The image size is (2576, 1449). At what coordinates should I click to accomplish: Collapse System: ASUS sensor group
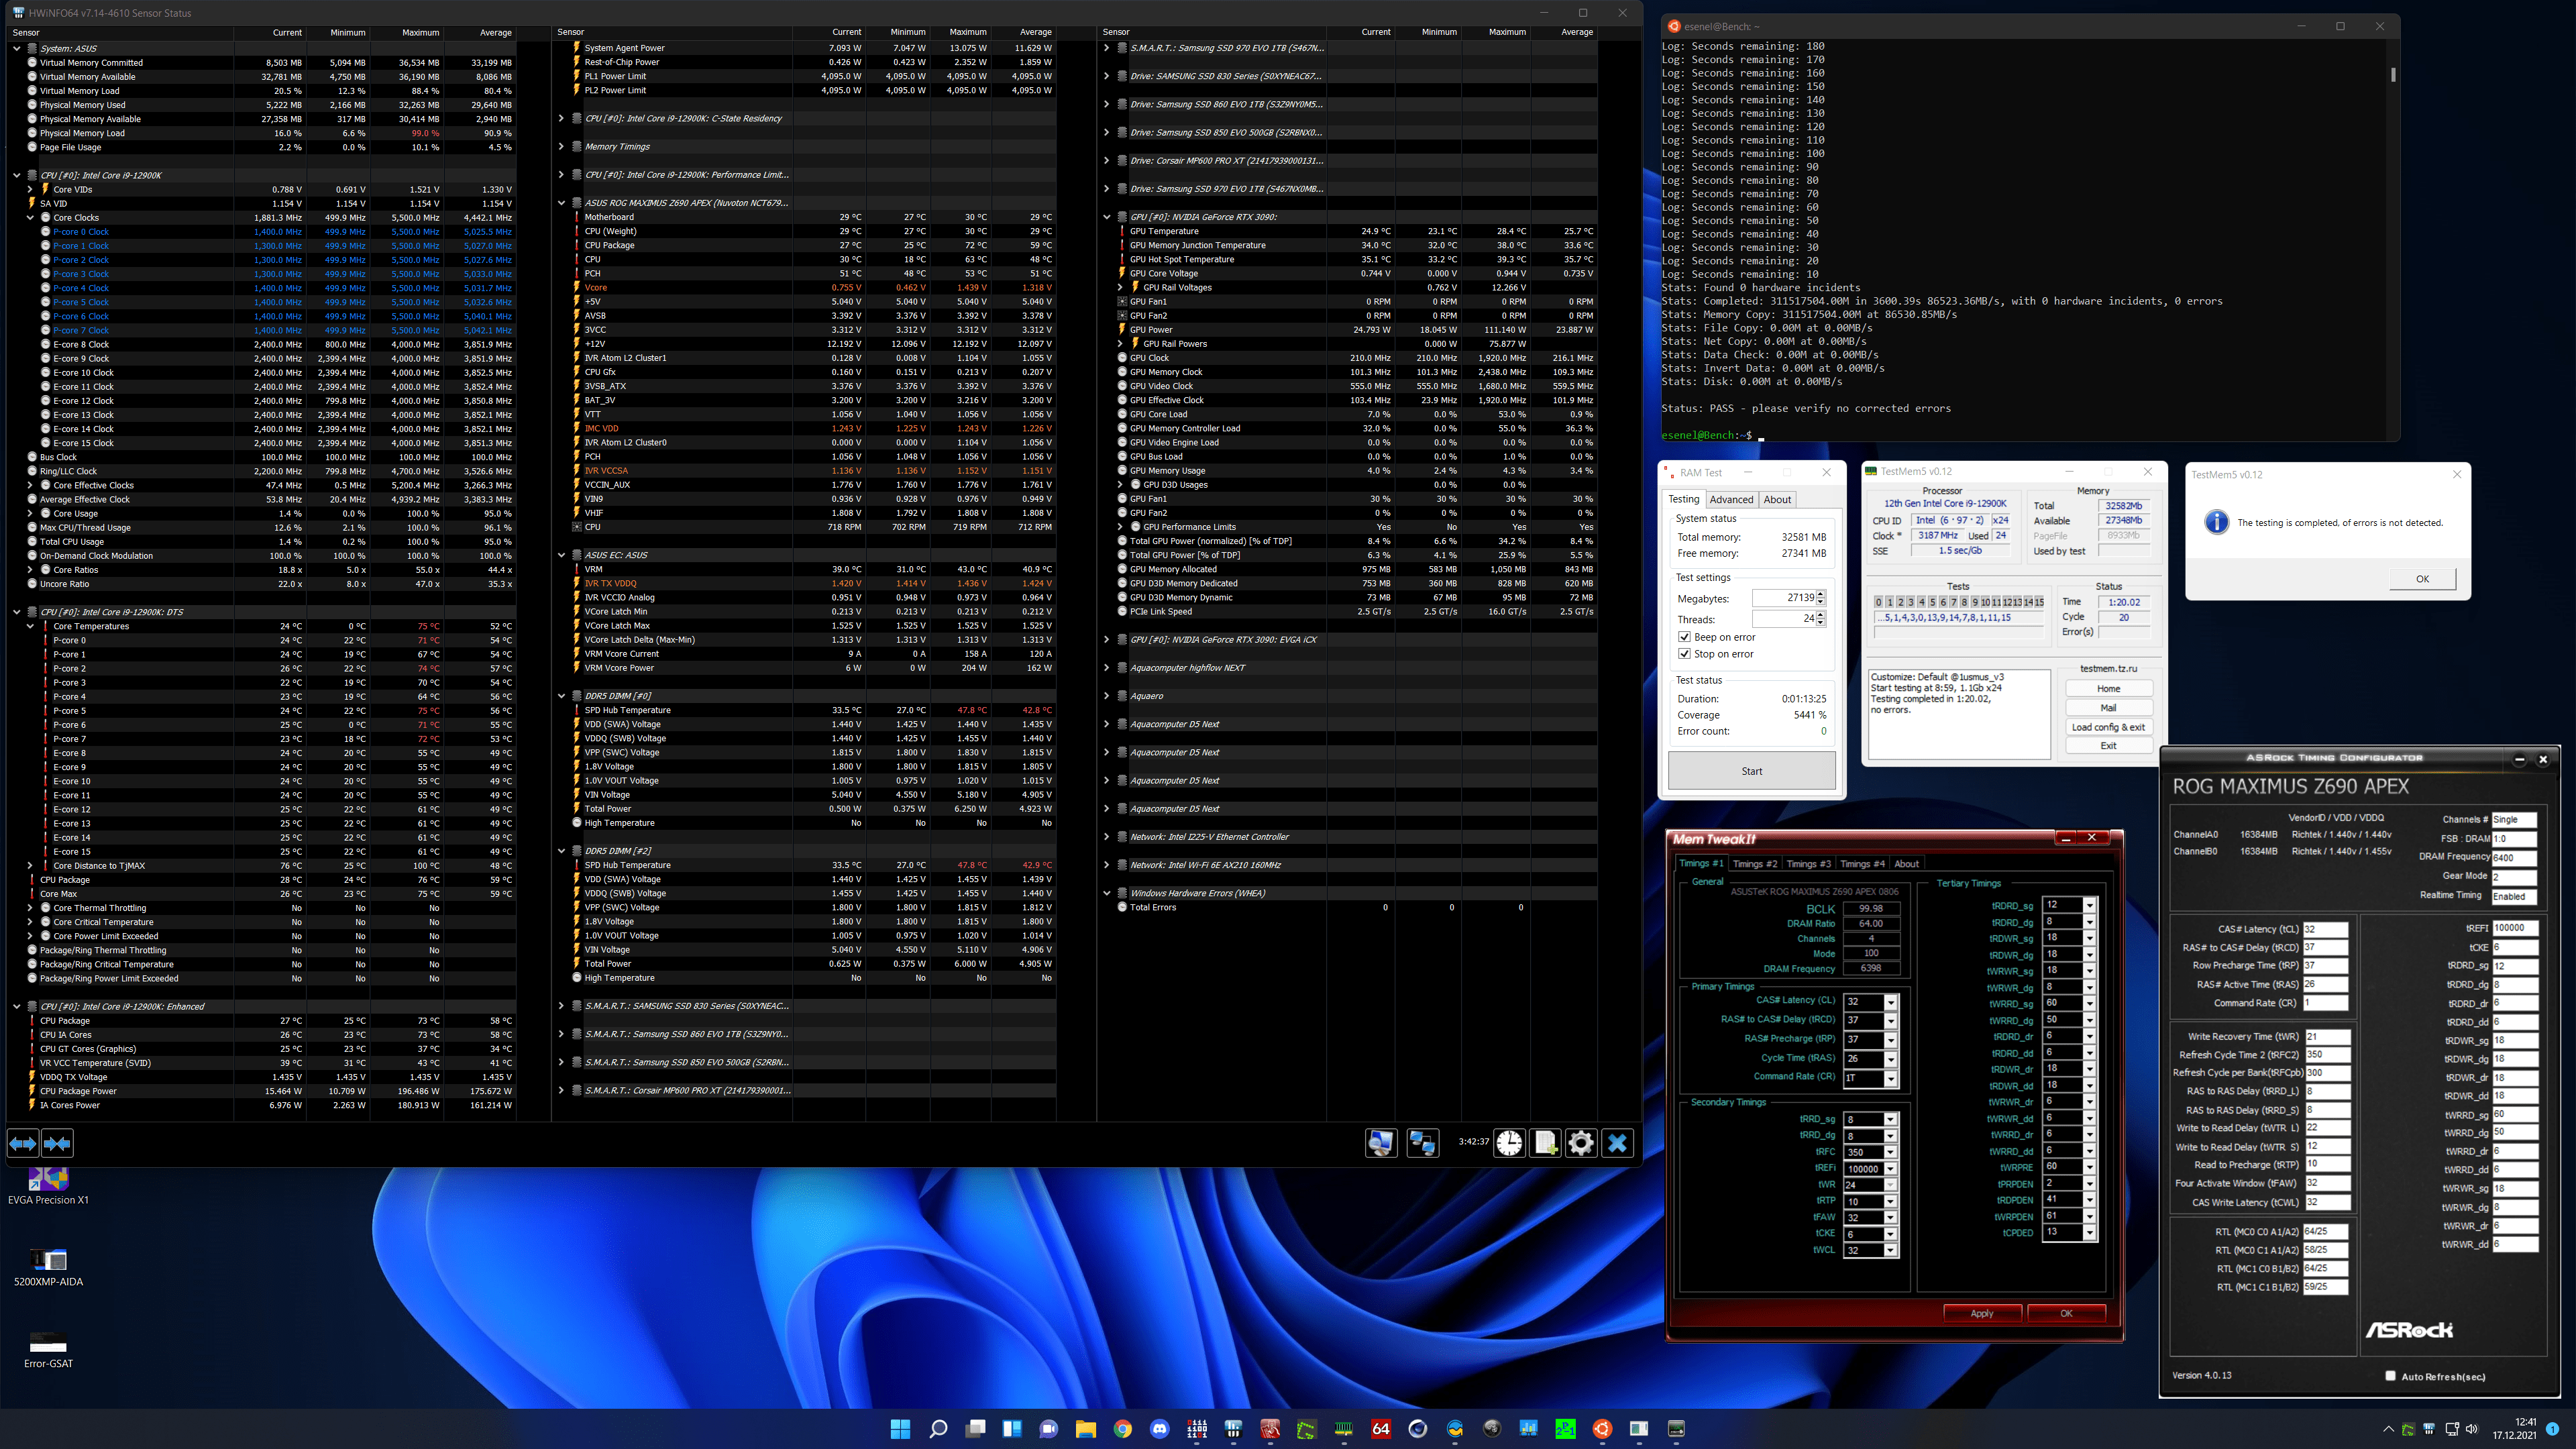coord(17,48)
